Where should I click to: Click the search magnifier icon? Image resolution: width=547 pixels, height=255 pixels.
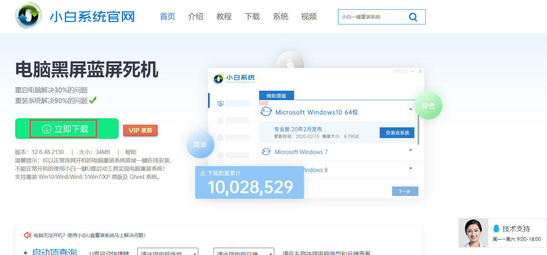413,17
